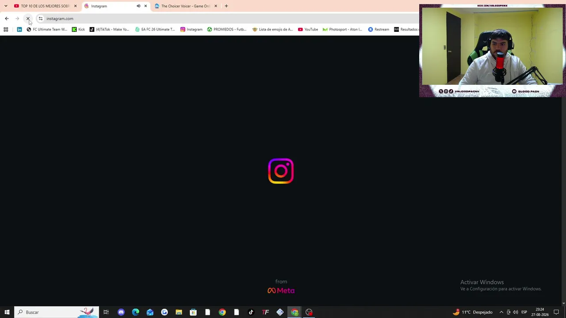Open the LinkedIn bookmark icon
This screenshot has height=318, width=566.
point(19,30)
